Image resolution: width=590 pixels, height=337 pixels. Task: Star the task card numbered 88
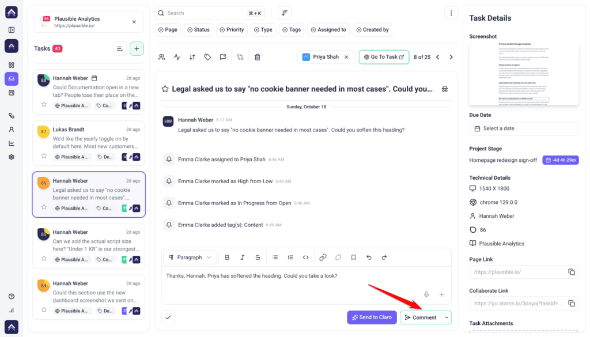coord(44,105)
